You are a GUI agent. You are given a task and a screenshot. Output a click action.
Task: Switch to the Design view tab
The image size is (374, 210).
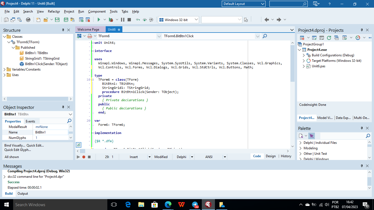point(271,156)
